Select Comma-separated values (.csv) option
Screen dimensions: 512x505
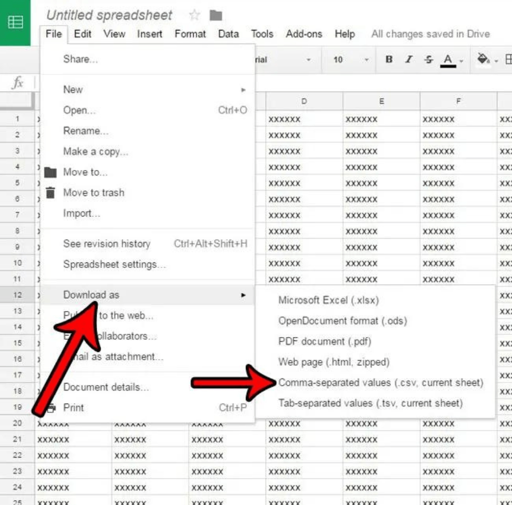coord(380,382)
